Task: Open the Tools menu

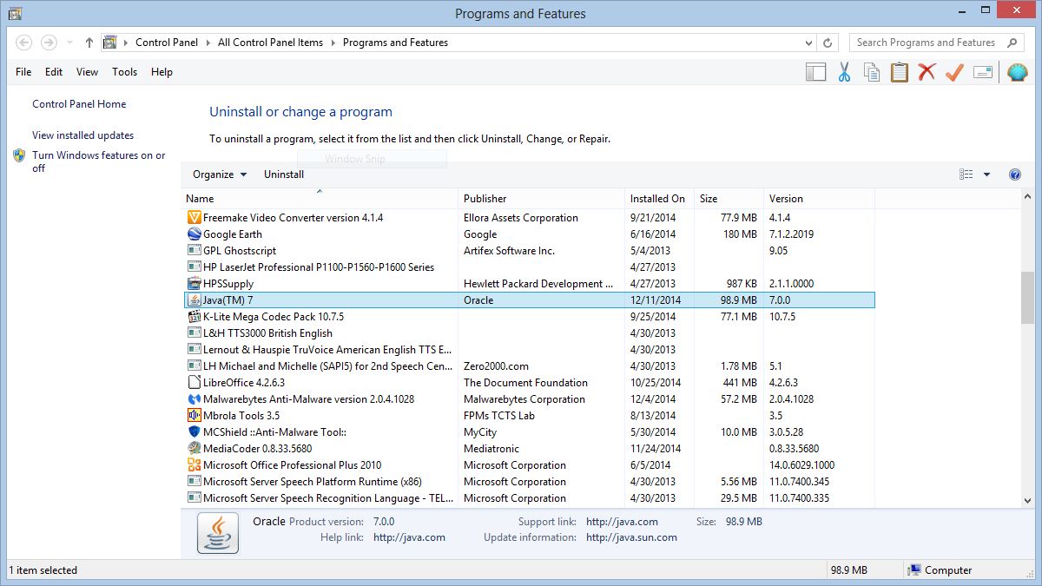Action: (124, 72)
